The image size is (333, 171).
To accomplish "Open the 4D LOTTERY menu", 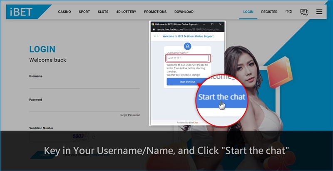I will tap(126, 12).
